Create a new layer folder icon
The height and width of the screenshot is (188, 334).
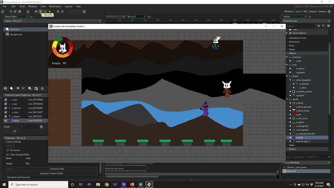point(36,89)
